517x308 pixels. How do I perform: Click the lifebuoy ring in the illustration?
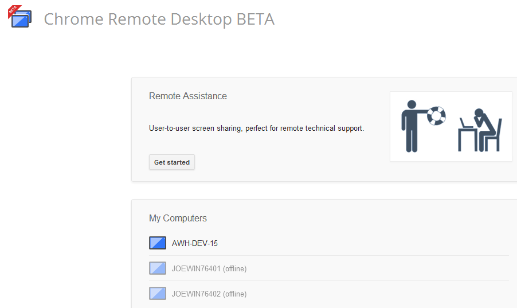tap(436, 115)
